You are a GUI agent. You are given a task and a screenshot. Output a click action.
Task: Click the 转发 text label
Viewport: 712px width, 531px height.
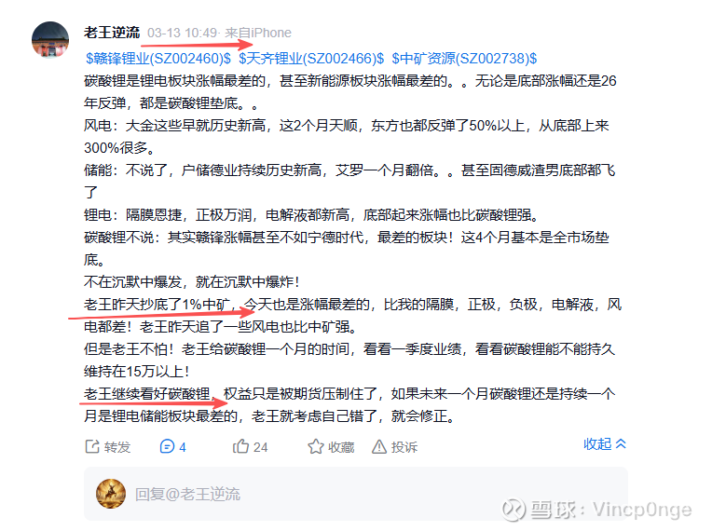click(x=117, y=447)
